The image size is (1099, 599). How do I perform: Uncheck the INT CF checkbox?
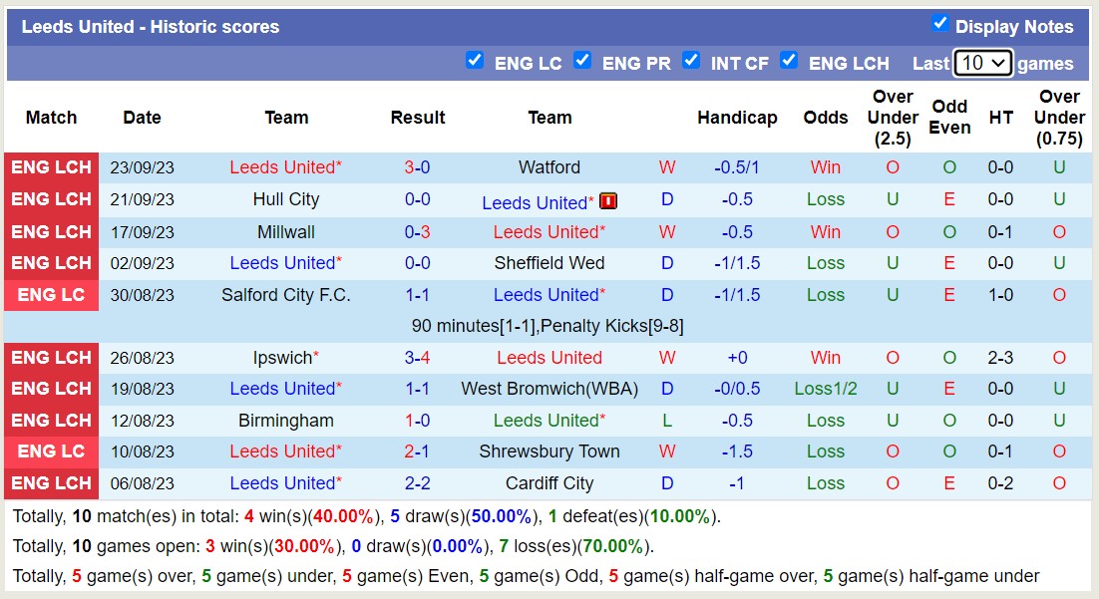click(x=691, y=60)
